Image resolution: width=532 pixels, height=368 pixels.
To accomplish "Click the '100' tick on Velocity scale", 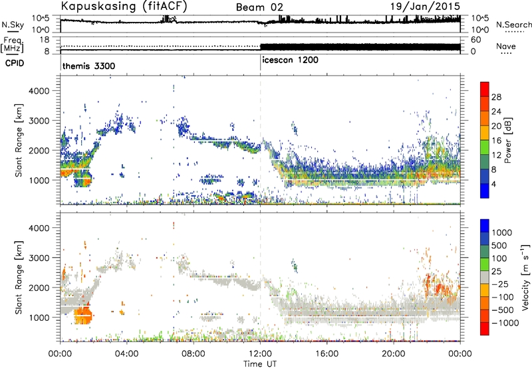I will 499,258.
